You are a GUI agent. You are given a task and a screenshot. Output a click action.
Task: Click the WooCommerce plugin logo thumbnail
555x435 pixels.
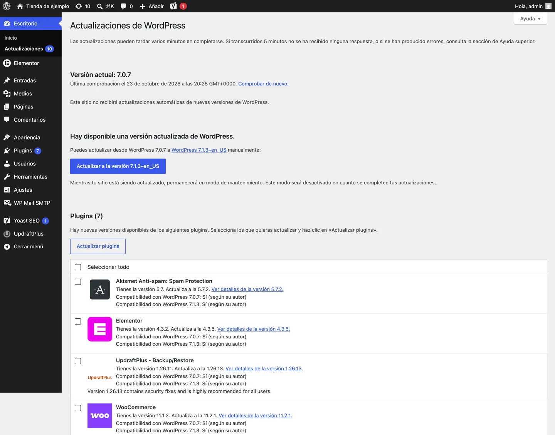click(100, 416)
